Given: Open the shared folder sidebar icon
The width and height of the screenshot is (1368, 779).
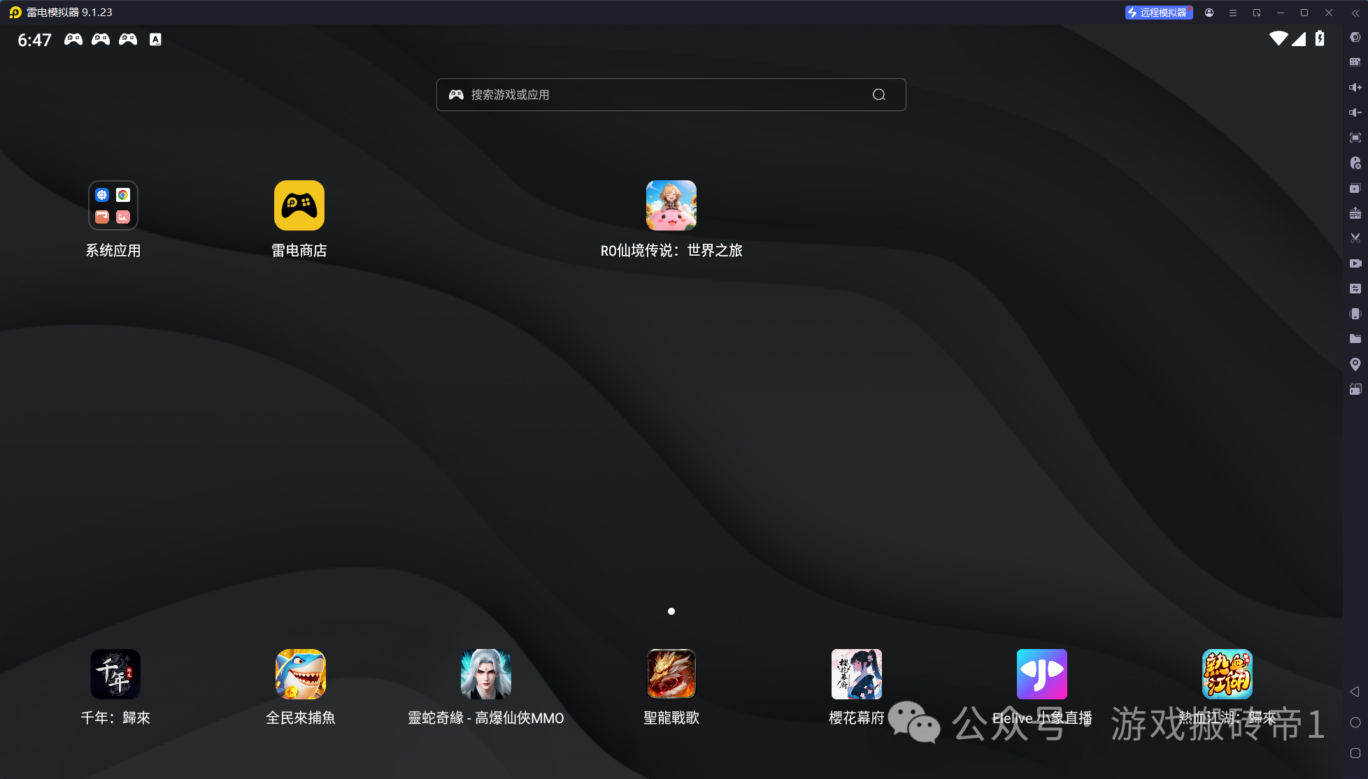Looking at the screenshot, I should 1355,339.
